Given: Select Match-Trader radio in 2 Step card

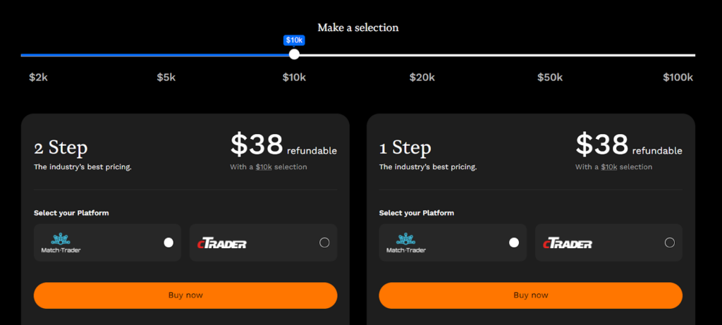Looking at the screenshot, I should coord(169,243).
